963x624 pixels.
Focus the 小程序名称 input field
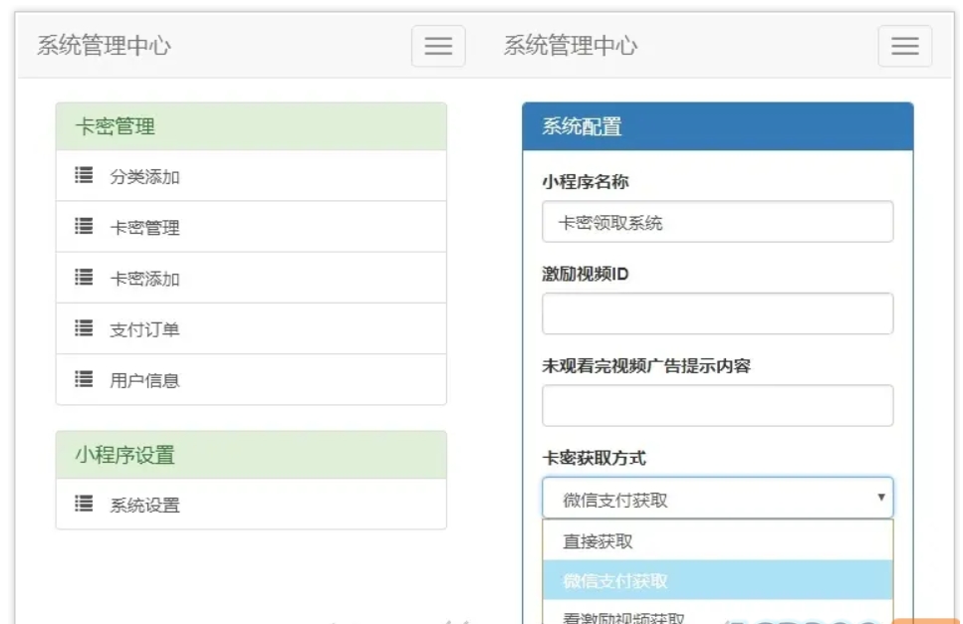pos(717,222)
